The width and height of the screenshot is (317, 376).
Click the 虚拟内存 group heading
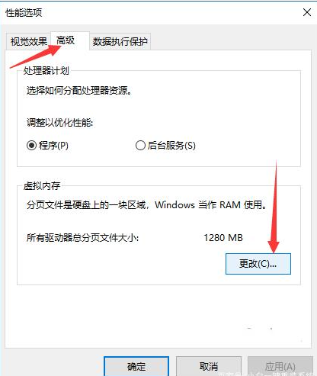(x=42, y=185)
